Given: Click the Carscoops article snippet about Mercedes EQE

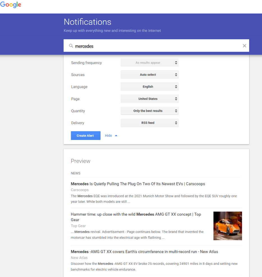Looking at the screenshot, I should (x=154, y=199).
